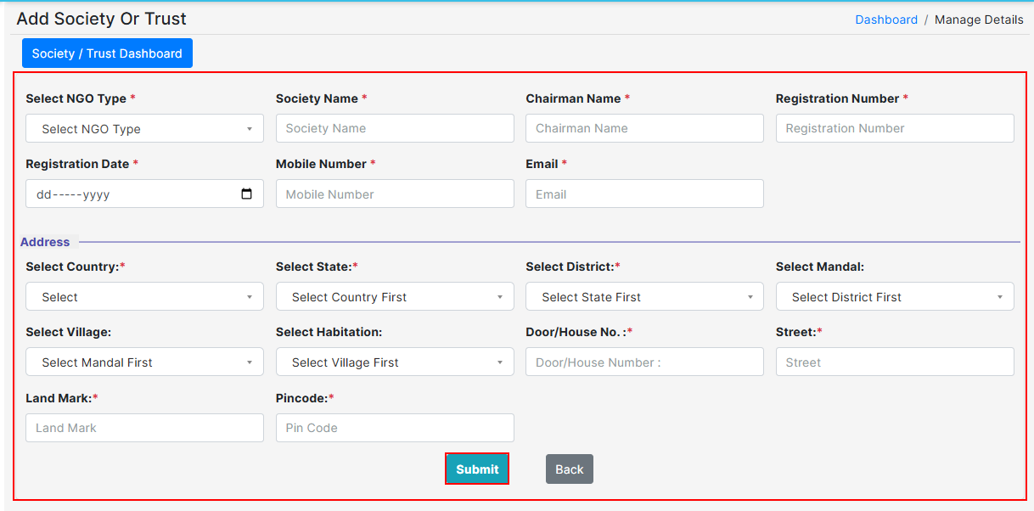The image size is (1034, 511).
Task: Open the Select State dropdown
Action: pos(395,297)
